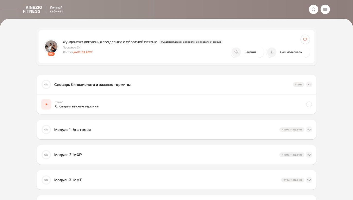Expand Модуль 1. Анатомия with its chevron
353x200 pixels.
point(309,130)
